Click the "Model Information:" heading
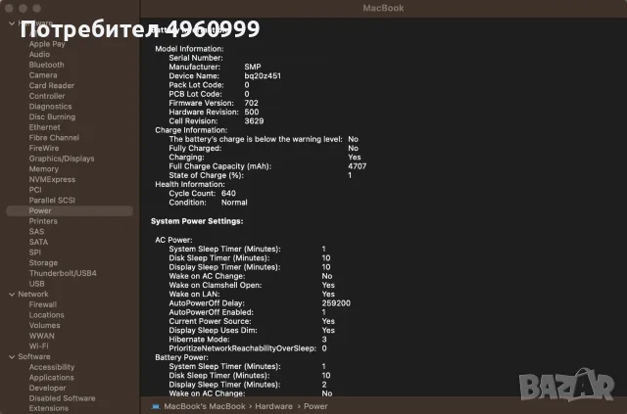The image size is (627, 414). (189, 49)
